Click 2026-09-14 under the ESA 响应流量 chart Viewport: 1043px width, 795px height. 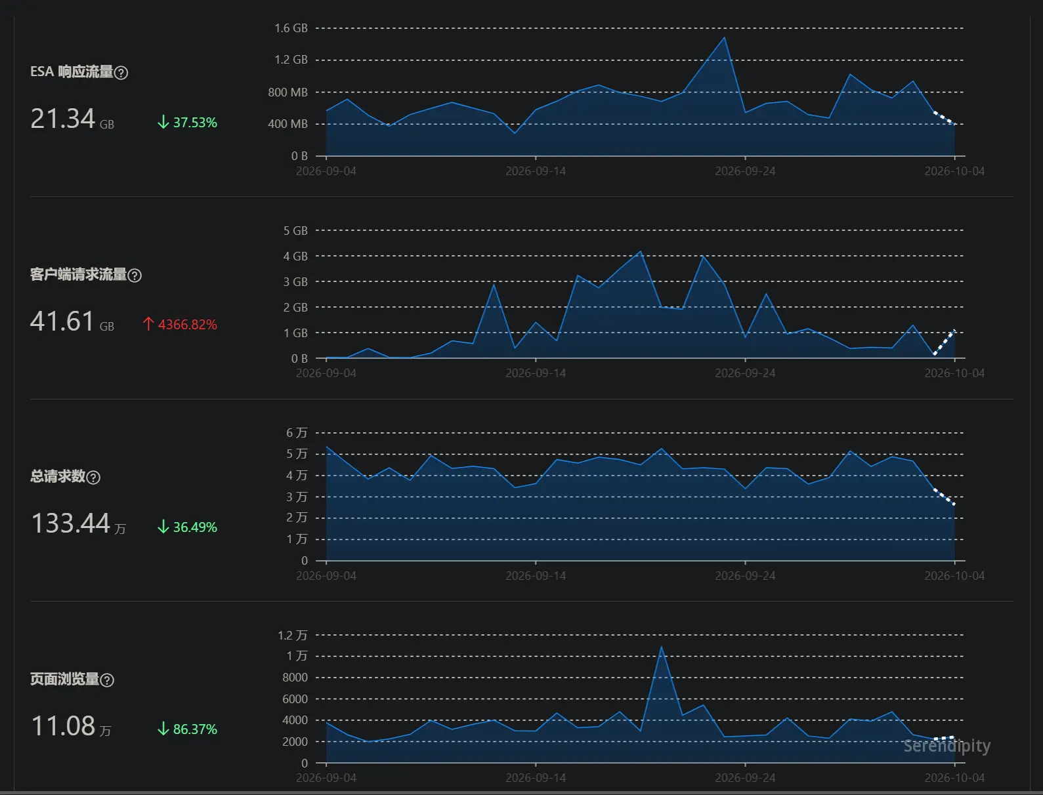point(536,171)
